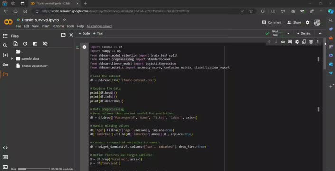Run the code cell
The width and height of the screenshot is (335, 171).
point(84,47)
